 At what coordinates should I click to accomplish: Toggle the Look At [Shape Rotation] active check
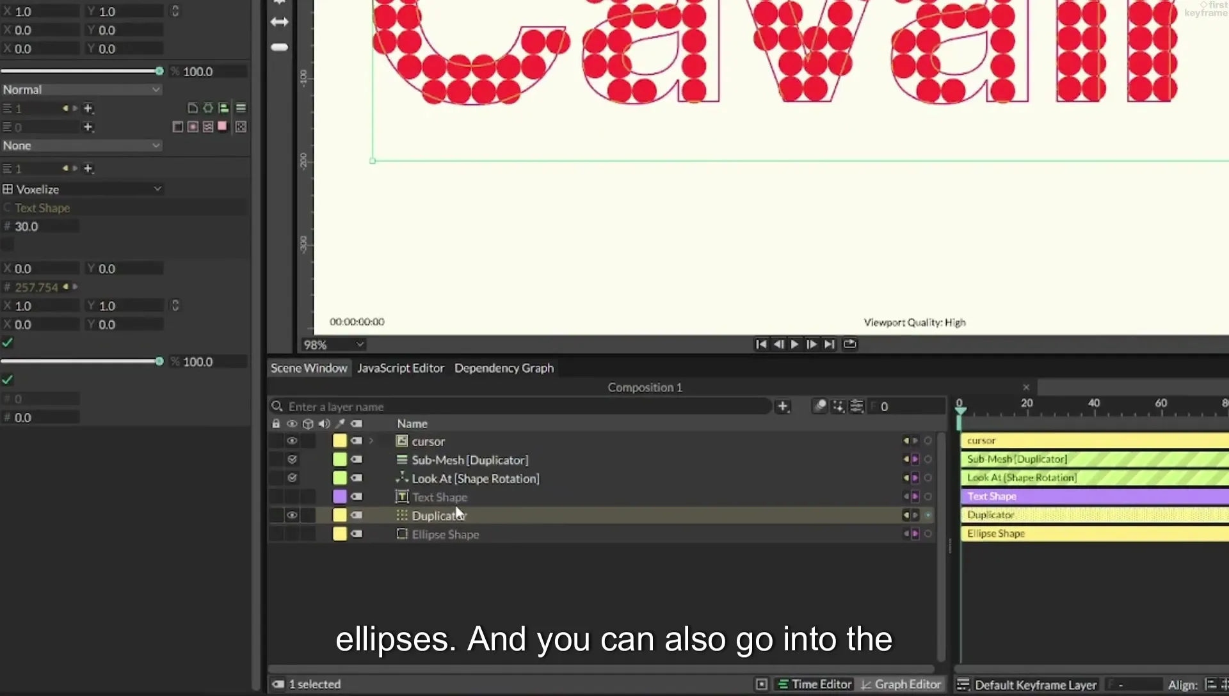click(292, 478)
